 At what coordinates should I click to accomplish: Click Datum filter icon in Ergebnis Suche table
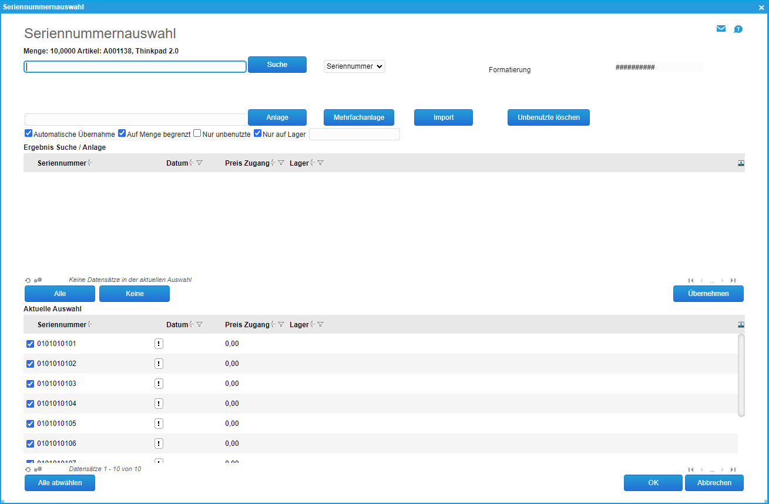pos(200,163)
